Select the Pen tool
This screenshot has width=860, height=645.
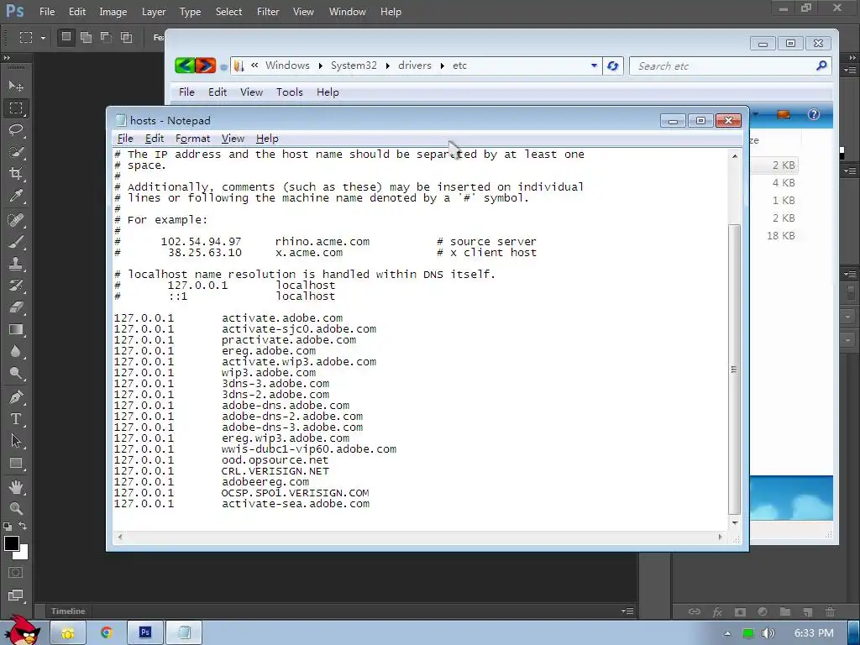click(16, 397)
